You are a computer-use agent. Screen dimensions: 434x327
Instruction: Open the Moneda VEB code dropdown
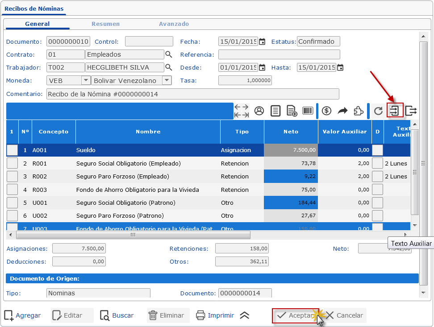coord(86,80)
